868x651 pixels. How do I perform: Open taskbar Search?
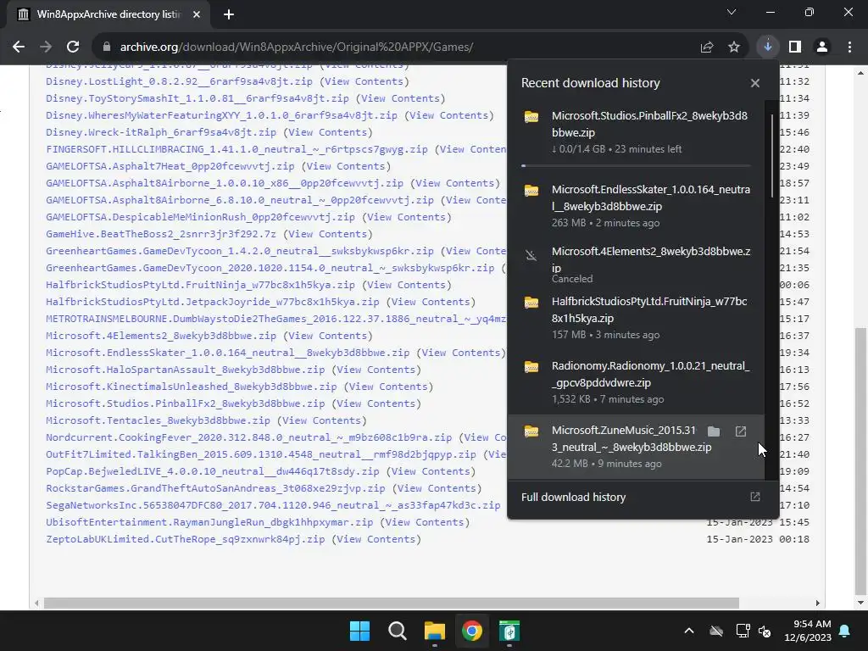[x=398, y=631]
